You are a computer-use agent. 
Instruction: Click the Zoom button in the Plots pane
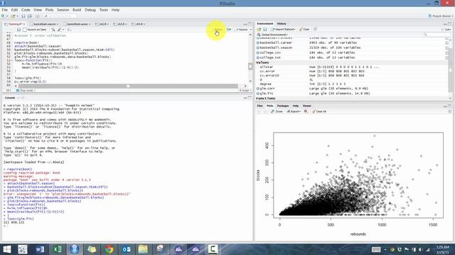click(x=277, y=111)
